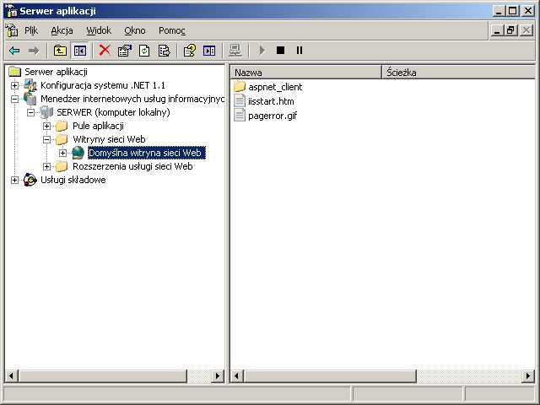Image resolution: width=540 pixels, height=405 pixels.
Task: Select the Witryny sieci Web folder
Action: click(x=109, y=139)
